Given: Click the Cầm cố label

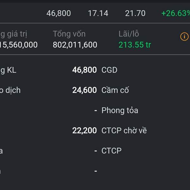Looking at the screenshot, I should click(x=115, y=90).
